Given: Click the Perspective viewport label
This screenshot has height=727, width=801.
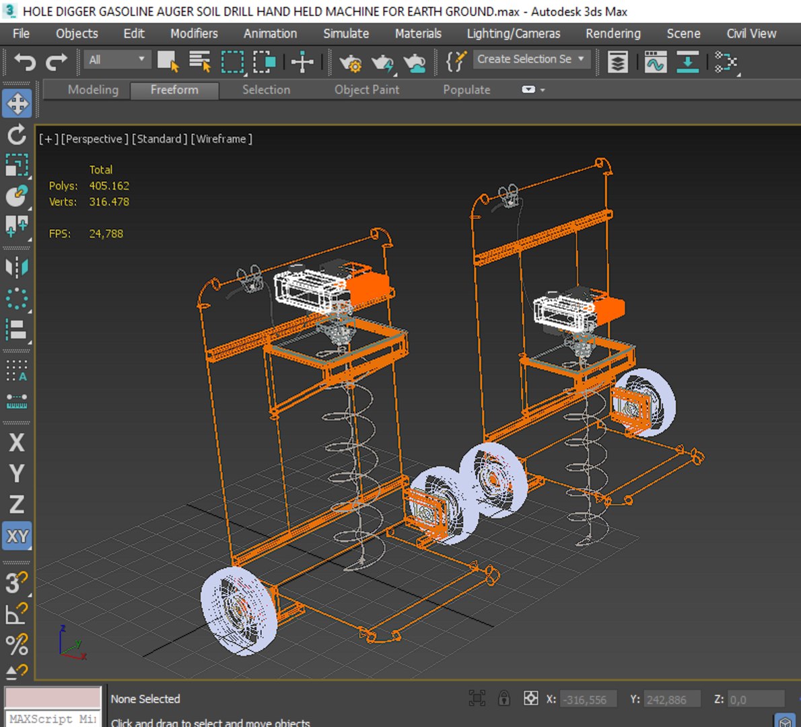Looking at the screenshot, I should click(x=94, y=139).
